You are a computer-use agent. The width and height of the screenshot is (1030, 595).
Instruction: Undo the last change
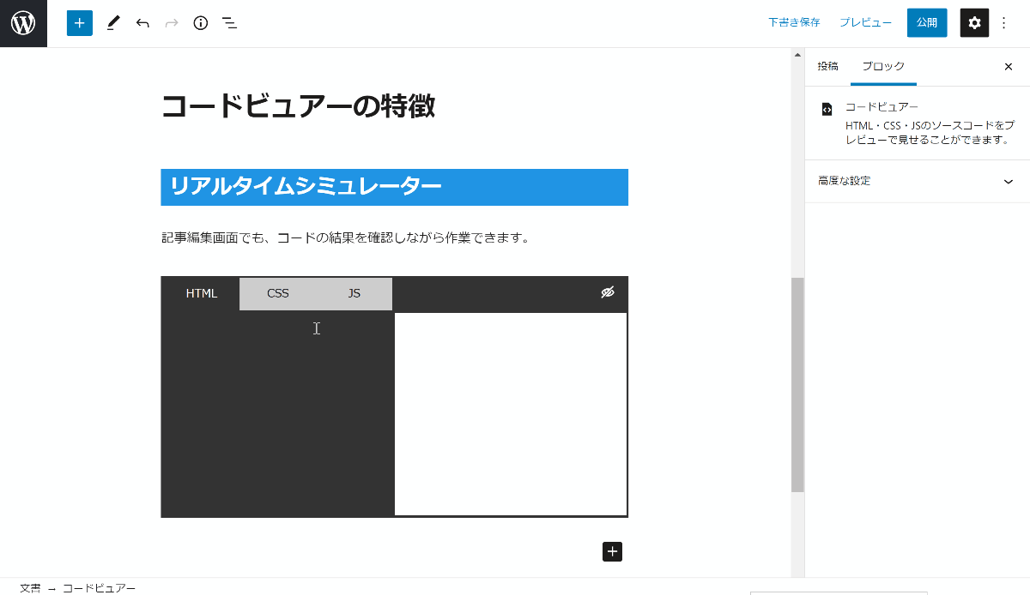point(142,23)
